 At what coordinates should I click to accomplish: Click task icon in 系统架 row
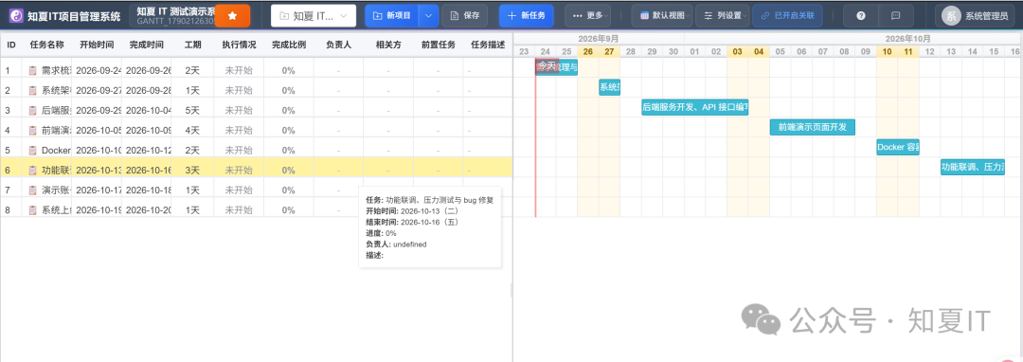[x=32, y=91]
